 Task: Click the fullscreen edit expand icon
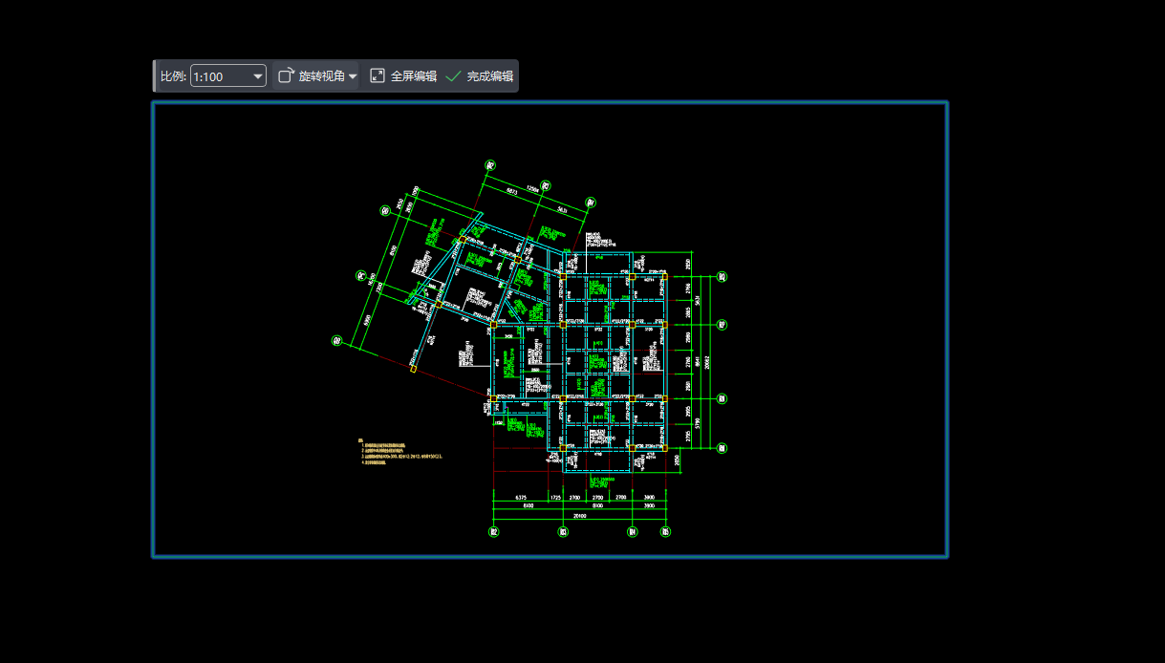coord(378,76)
